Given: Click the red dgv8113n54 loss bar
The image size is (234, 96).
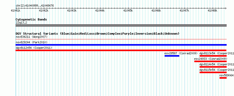Looking at the screenshot, I should 213,56.
